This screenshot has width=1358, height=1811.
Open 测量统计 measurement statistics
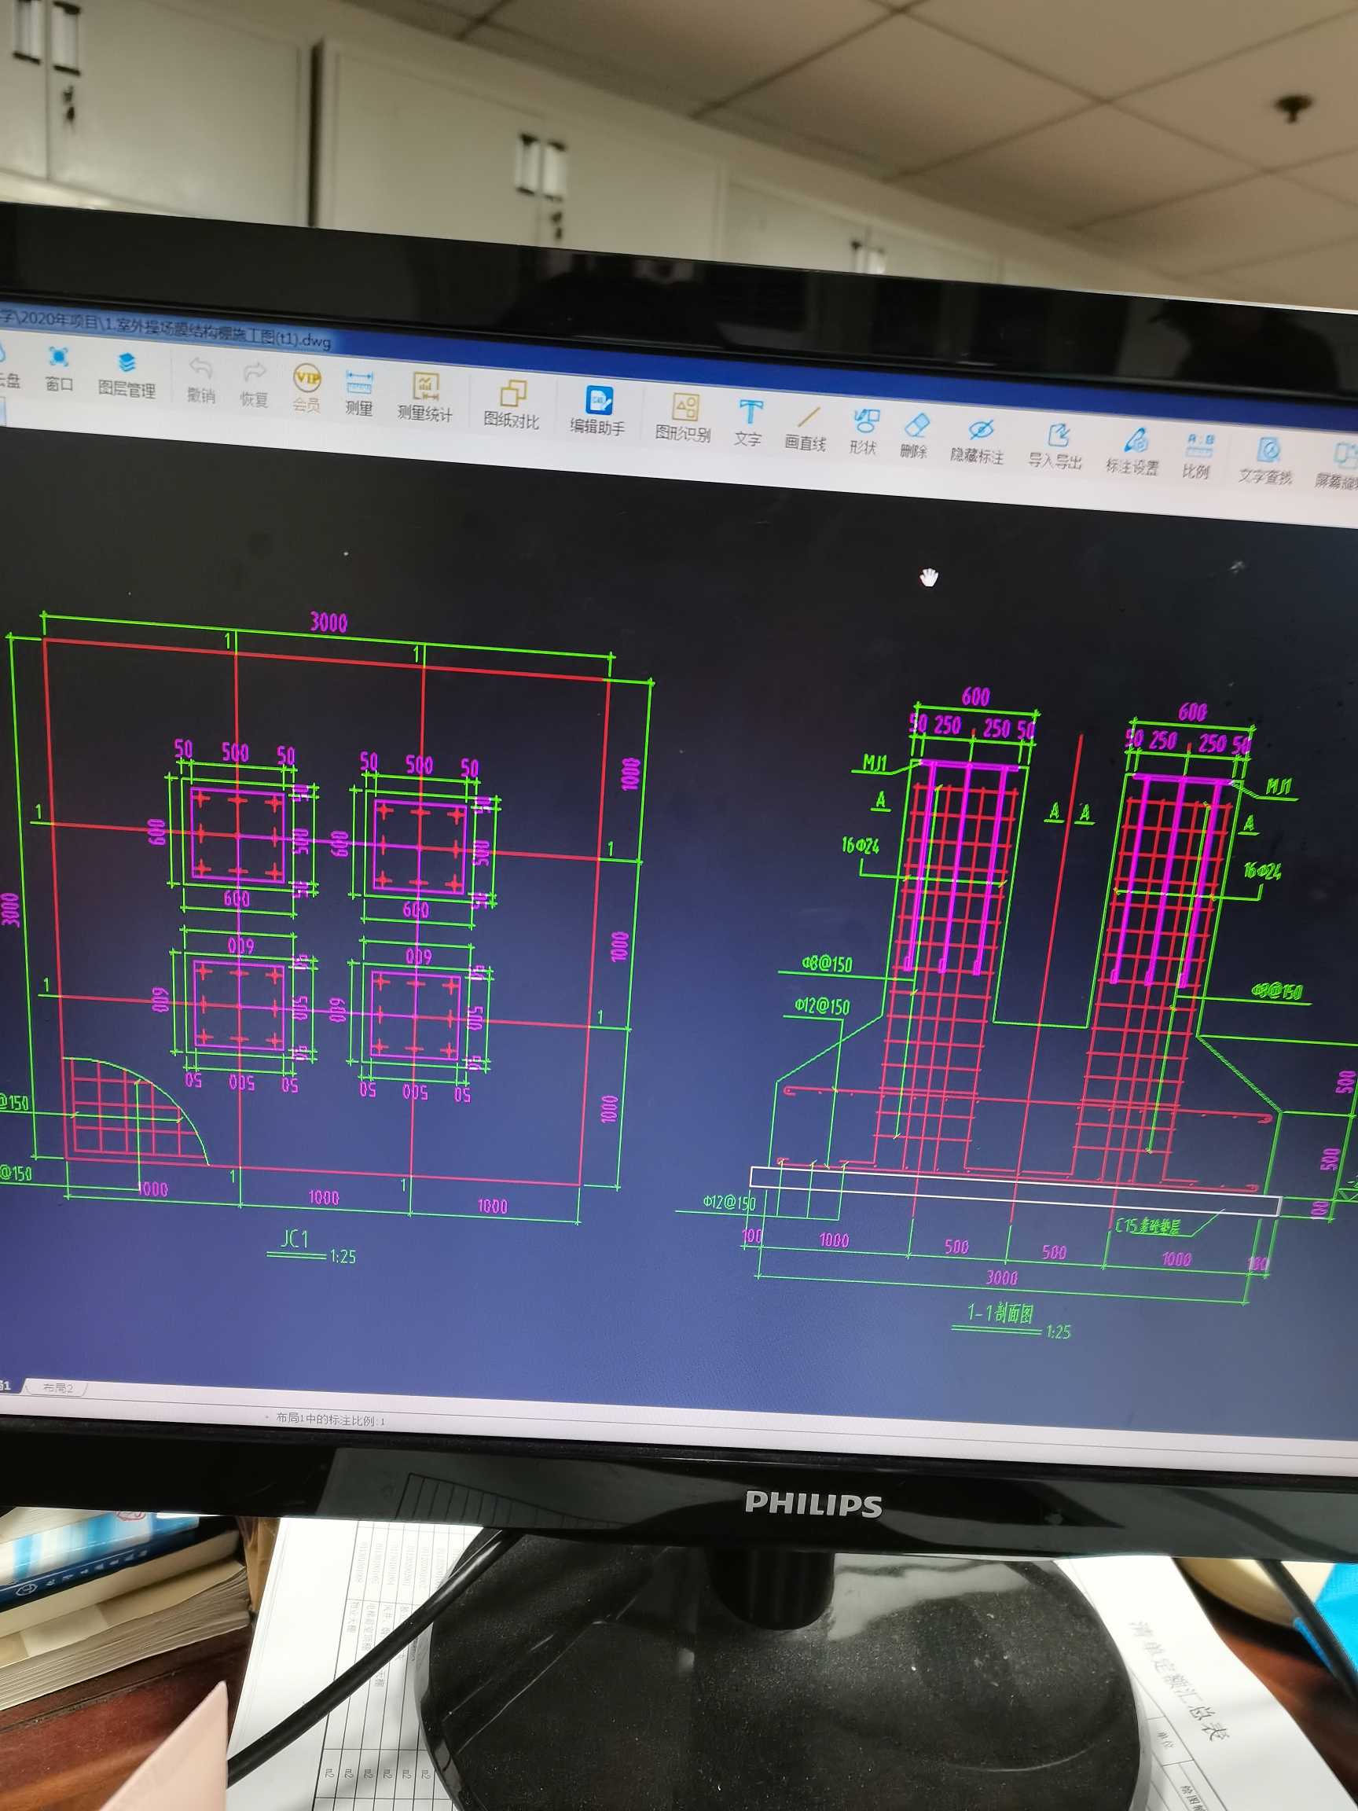pyautogui.click(x=425, y=397)
